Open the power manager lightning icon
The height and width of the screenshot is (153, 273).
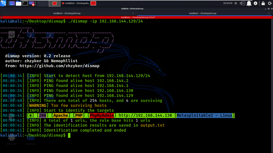pyautogui.click(x=256, y=3)
